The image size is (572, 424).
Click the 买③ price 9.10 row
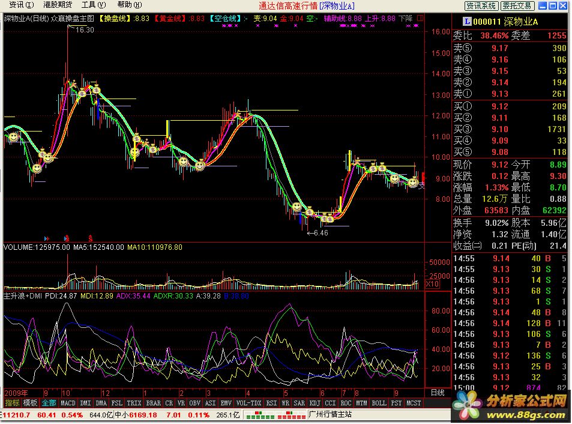510,129
